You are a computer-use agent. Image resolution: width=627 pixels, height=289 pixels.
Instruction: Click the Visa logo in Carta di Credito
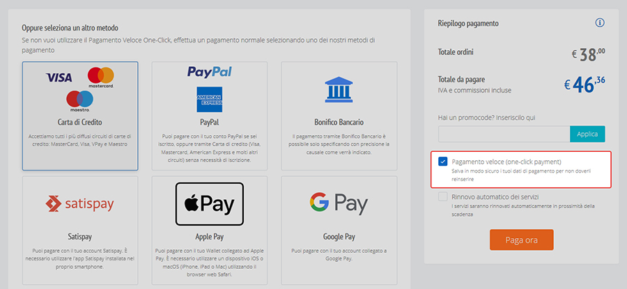(x=59, y=77)
